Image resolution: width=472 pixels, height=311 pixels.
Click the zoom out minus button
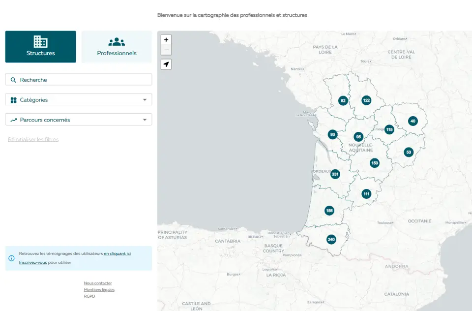(166, 50)
